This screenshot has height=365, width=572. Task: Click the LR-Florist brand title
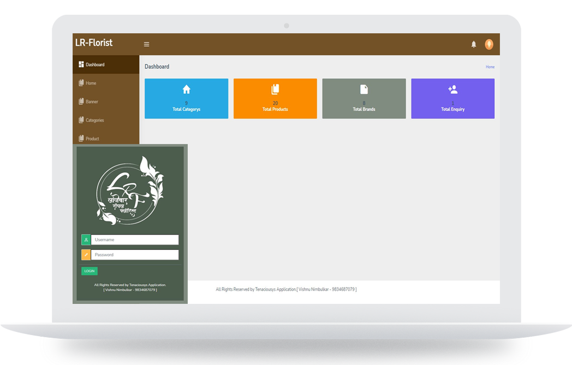pos(94,43)
